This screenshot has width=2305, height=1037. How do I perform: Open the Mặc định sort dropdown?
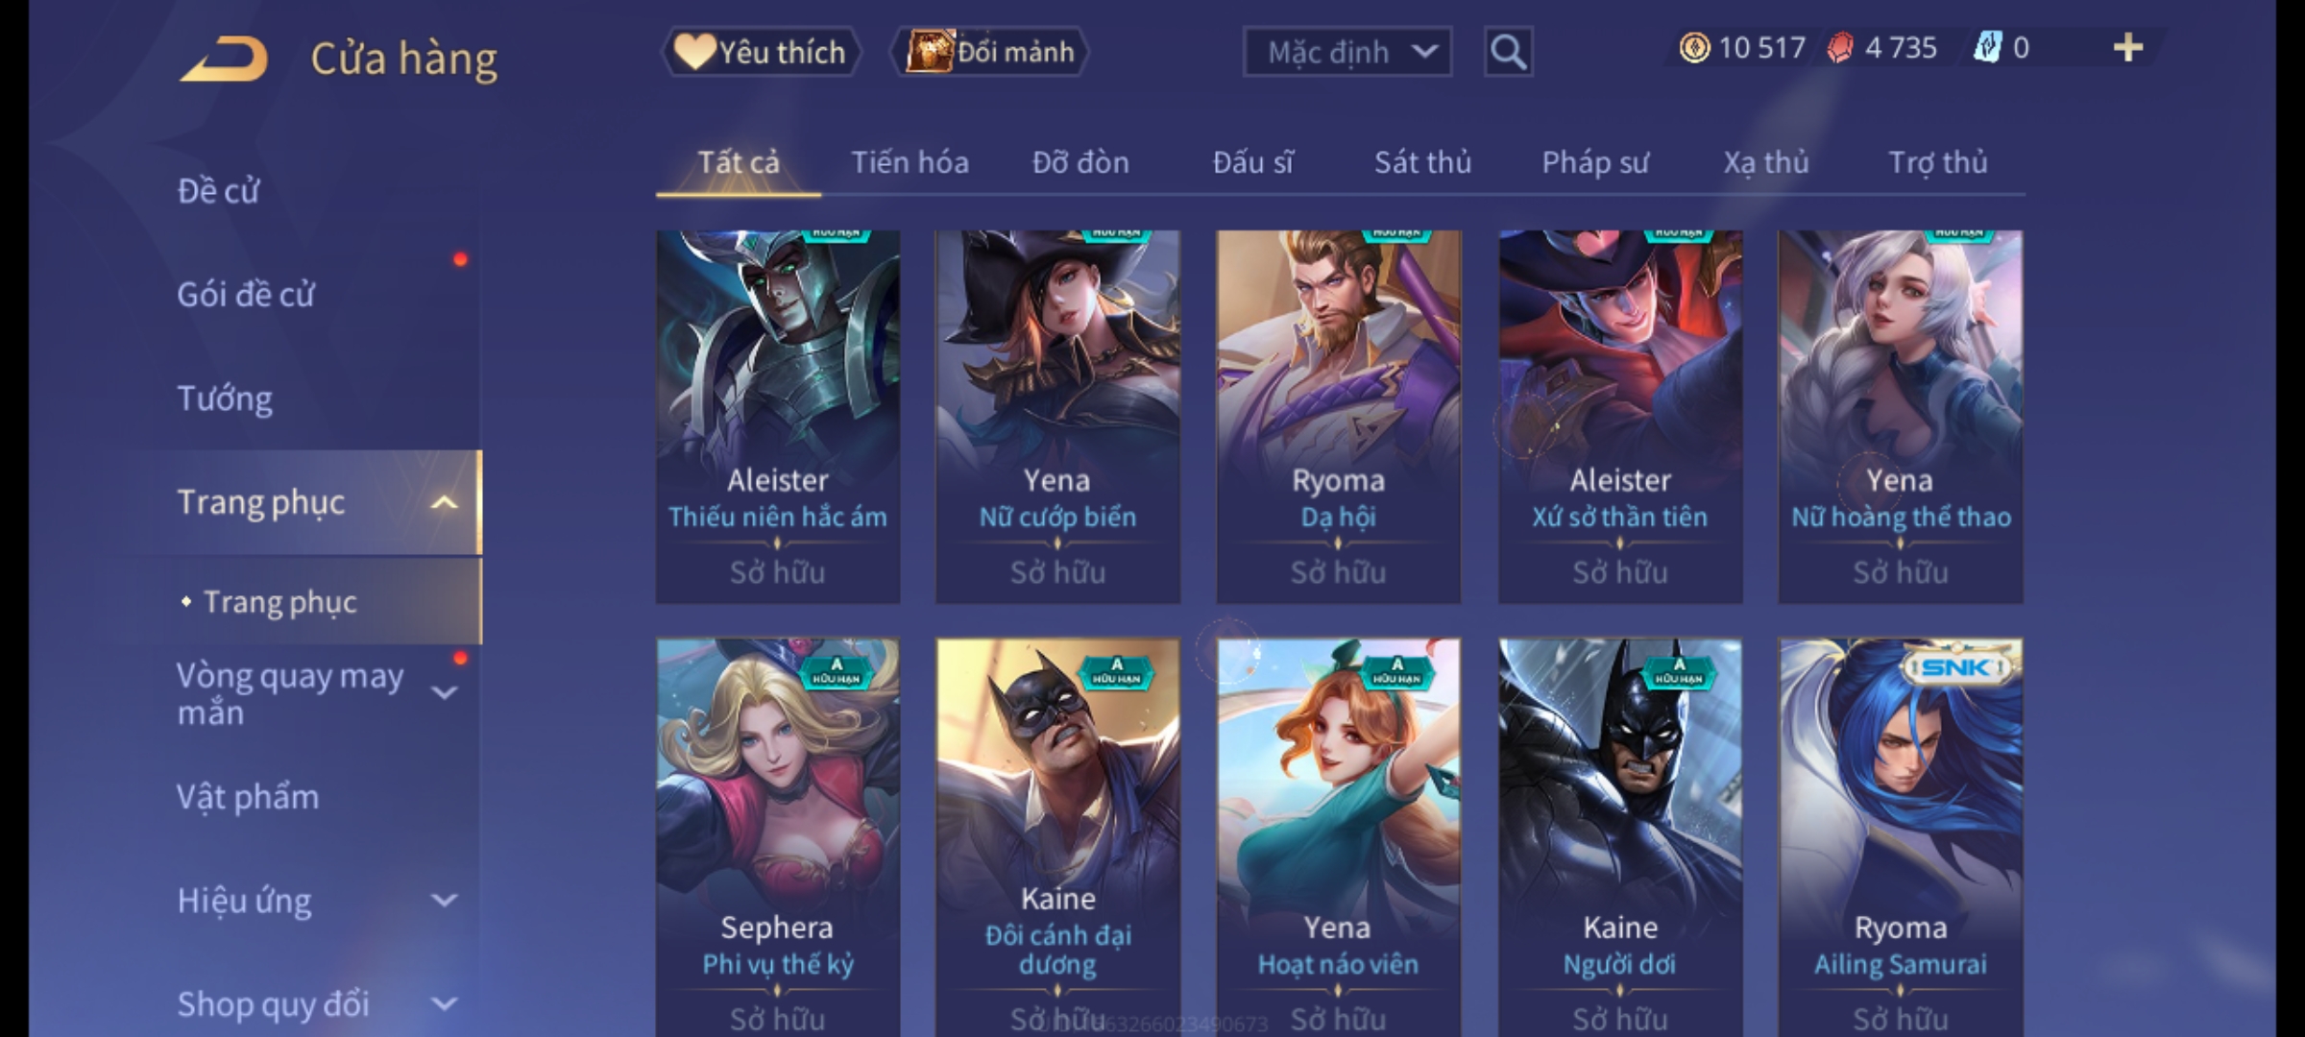(1347, 52)
